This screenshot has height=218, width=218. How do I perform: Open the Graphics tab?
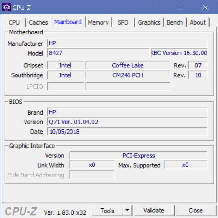pyautogui.click(x=149, y=22)
